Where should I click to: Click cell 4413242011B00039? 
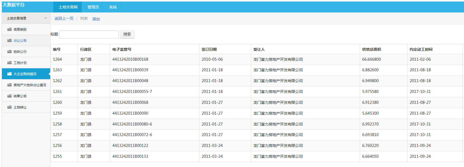click(130, 70)
